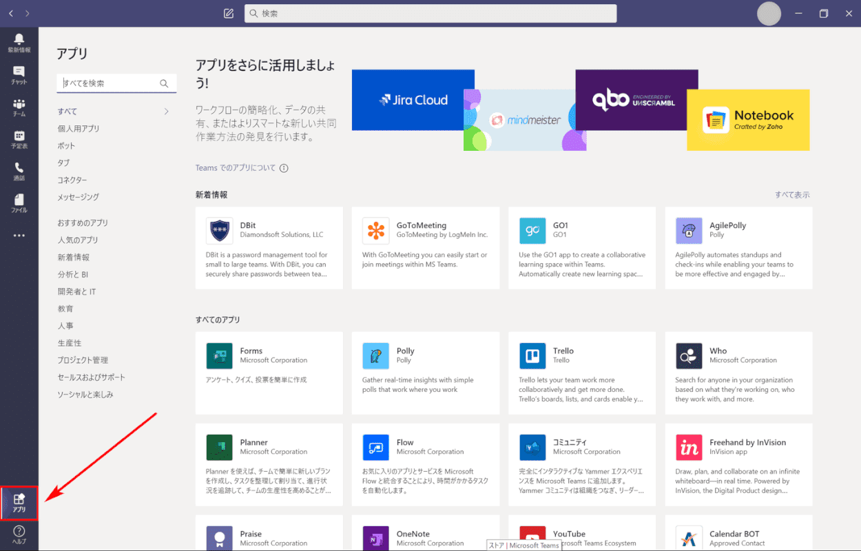Image resolution: width=861 pixels, height=551 pixels.
Task: Click the GO1 app icon
Action: coord(532,231)
